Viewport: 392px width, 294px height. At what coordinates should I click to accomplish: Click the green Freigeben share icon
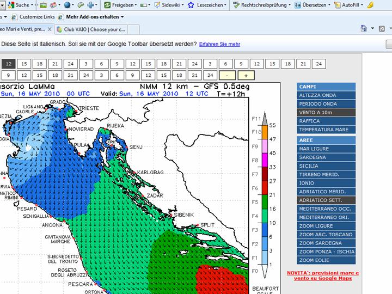[x=107, y=5]
